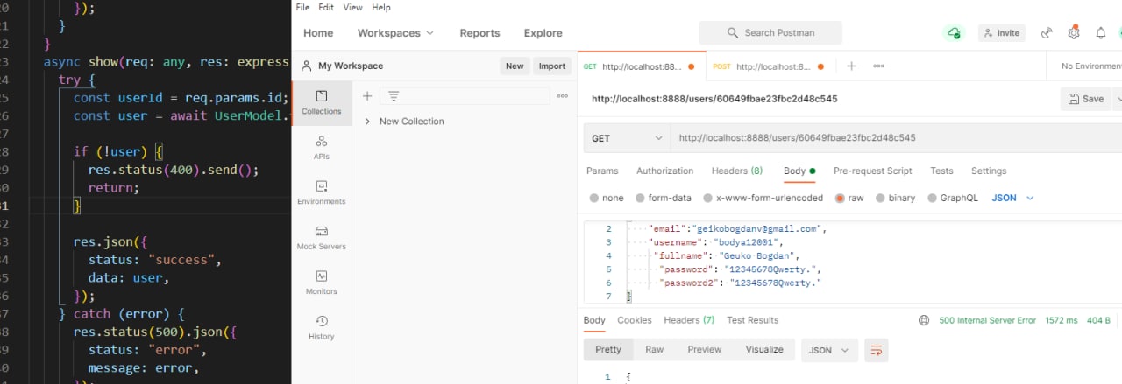Click the Invite button

click(x=1001, y=33)
